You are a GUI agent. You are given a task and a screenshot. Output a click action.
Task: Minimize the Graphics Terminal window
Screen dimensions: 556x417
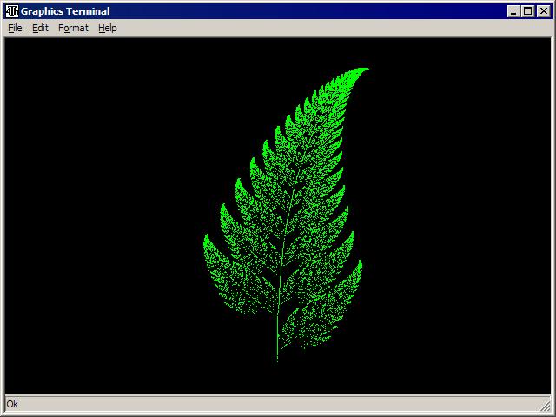[513, 11]
